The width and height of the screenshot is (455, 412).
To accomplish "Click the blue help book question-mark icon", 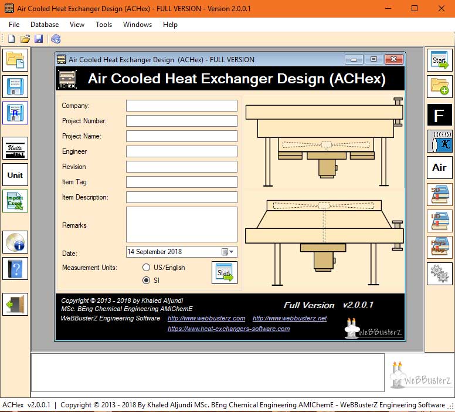I will pyautogui.click(x=15, y=269).
